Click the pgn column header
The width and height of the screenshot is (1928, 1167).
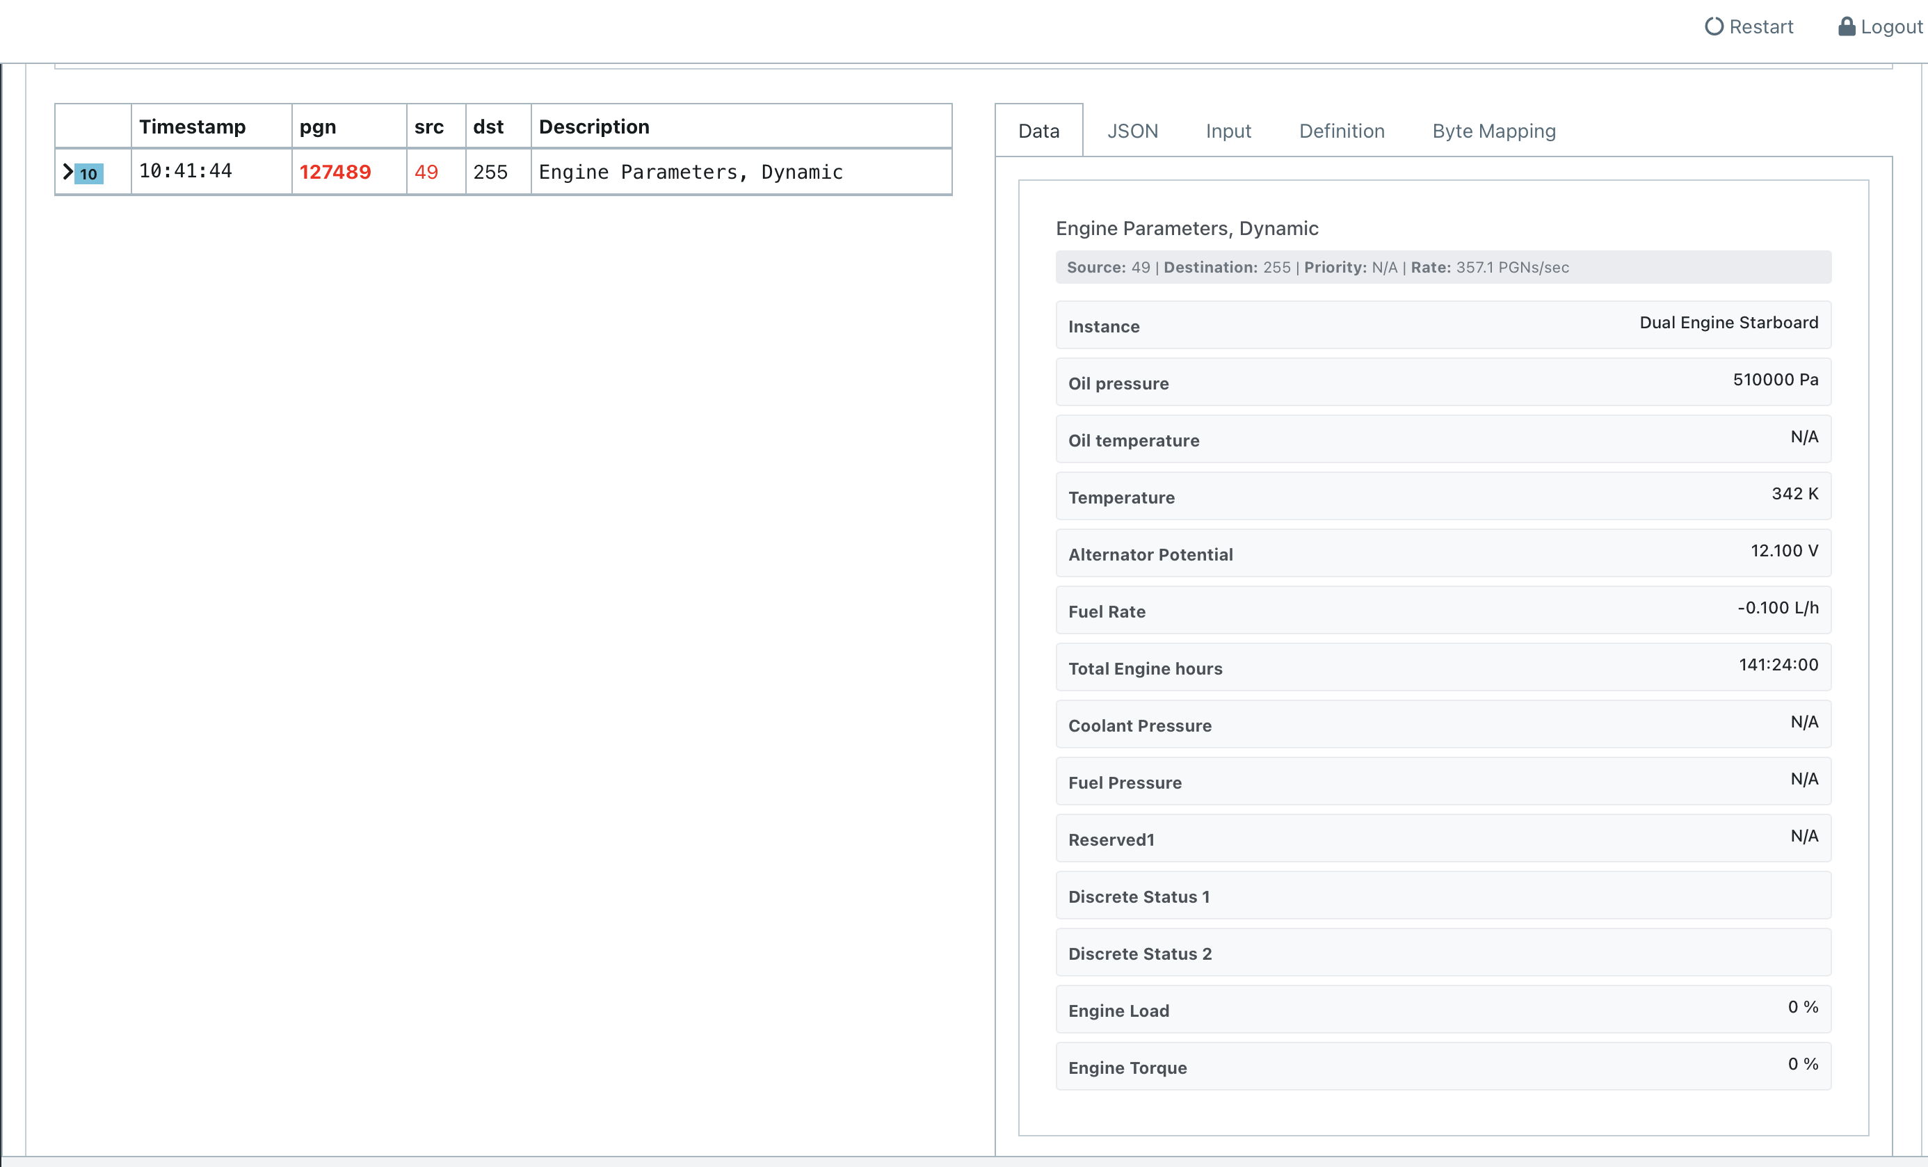tap(318, 127)
